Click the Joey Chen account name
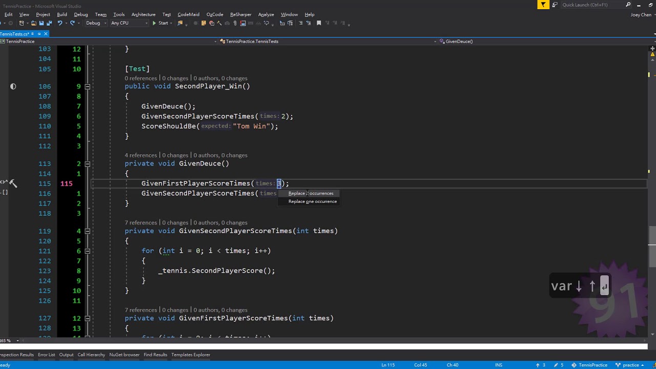 coord(641,15)
